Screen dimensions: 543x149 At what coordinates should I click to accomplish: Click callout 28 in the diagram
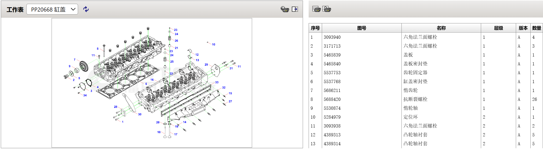click(115, 107)
